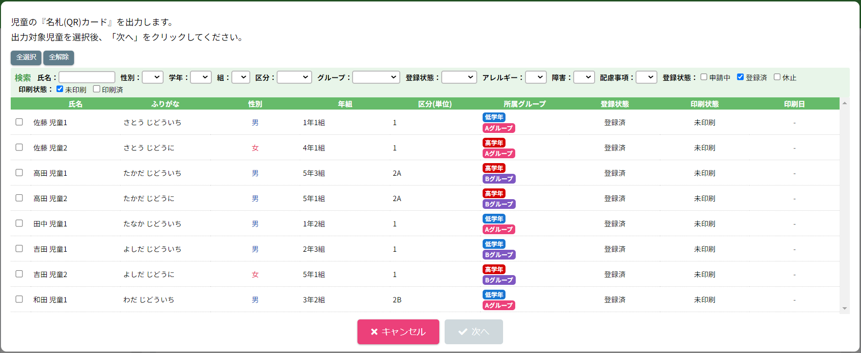Click the 年組 column header
Image resolution: width=861 pixels, height=353 pixels.
(345, 104)
